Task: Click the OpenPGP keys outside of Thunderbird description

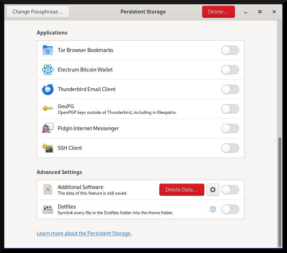Action: tap(117, 112)
